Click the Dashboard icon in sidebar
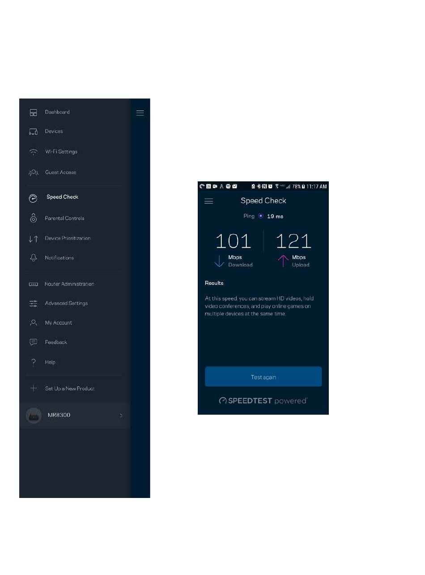Image resolution: width=425 pixels, height=575 pixels. (34, 112)
